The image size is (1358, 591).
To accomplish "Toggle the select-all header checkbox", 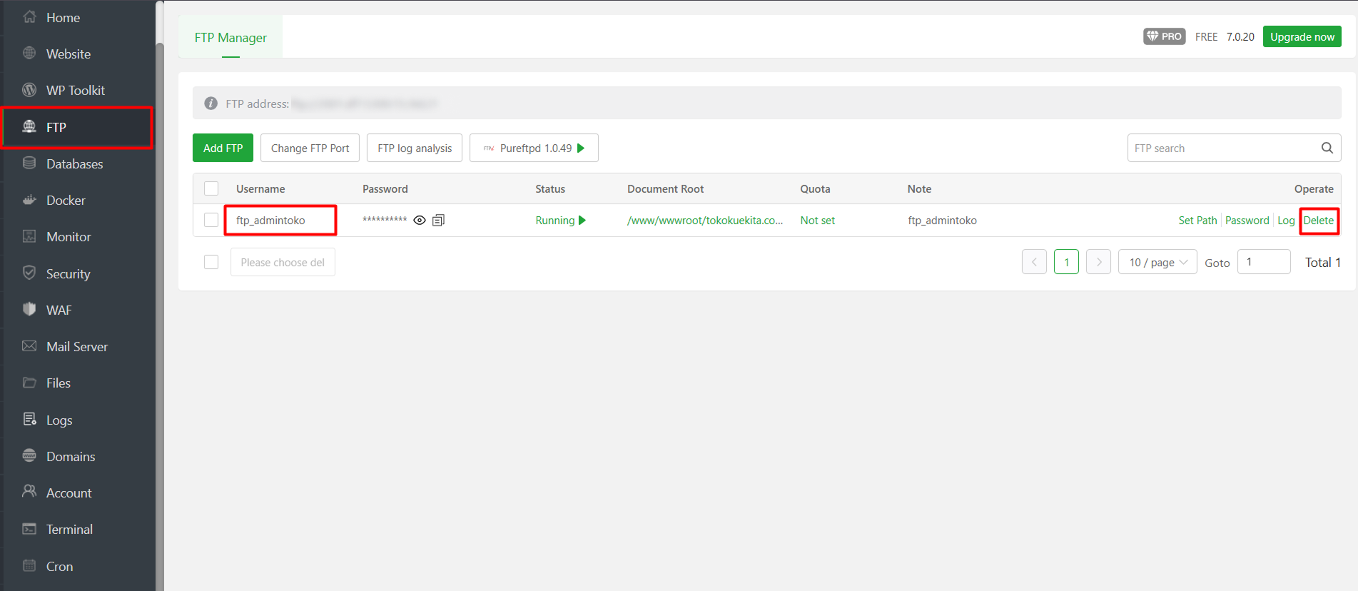I will [x=211, y=188].
